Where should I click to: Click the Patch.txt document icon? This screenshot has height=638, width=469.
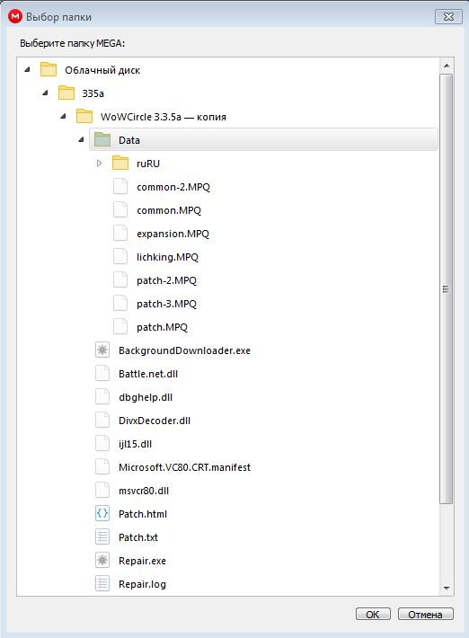[x=102, y=537]
